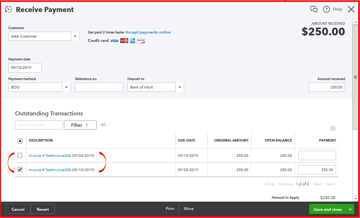
Task: Click the OPEN BALANCE column header
Action: point(278,140)
